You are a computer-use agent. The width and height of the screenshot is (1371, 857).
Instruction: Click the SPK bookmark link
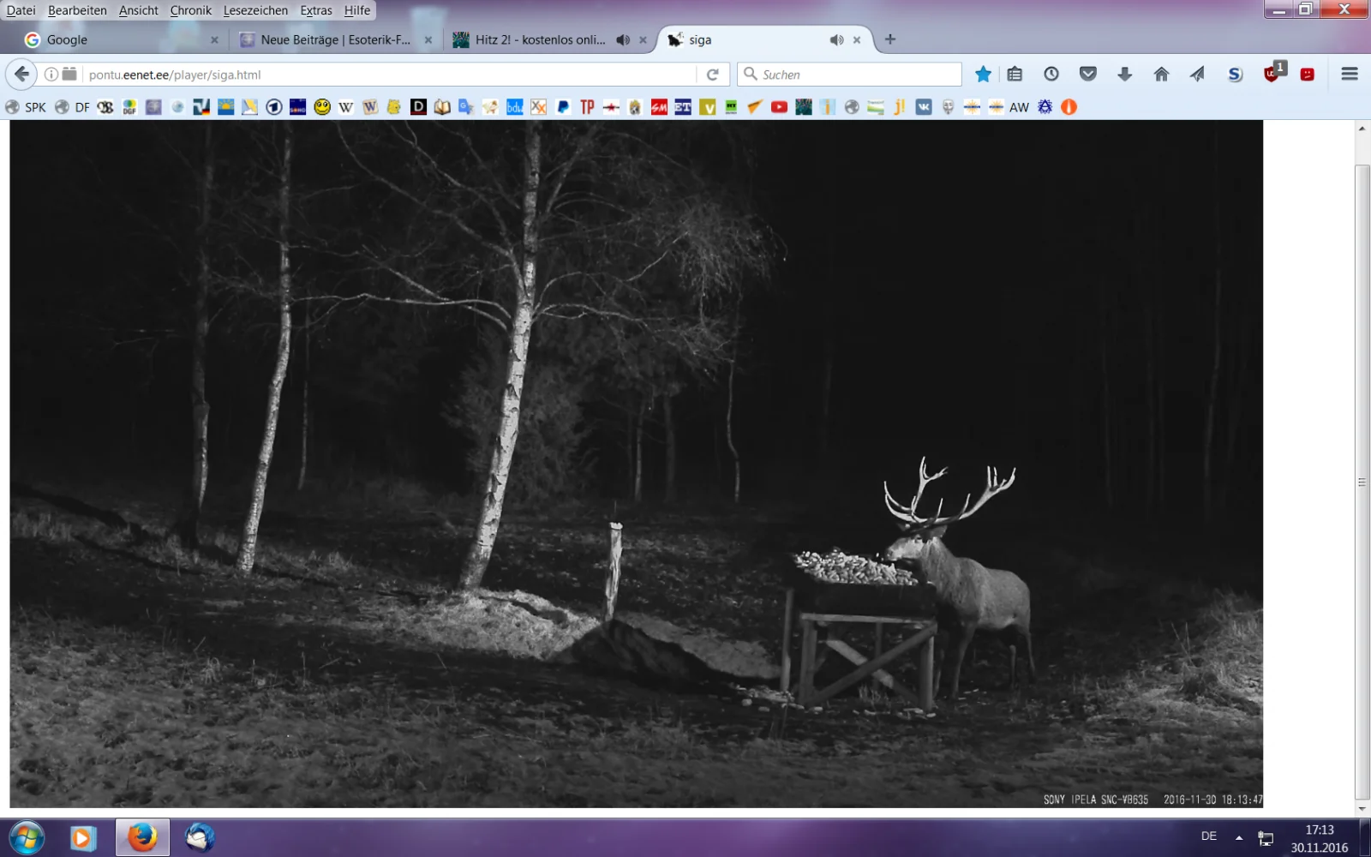pos(27,107)
